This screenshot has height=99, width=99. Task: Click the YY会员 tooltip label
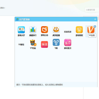pos(92,35)
